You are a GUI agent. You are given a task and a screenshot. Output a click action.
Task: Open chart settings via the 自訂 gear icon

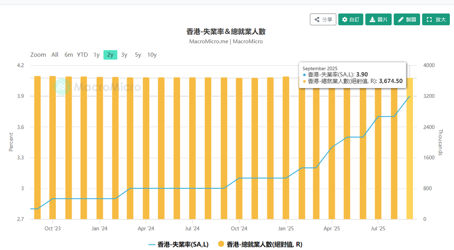pos(345,19)
